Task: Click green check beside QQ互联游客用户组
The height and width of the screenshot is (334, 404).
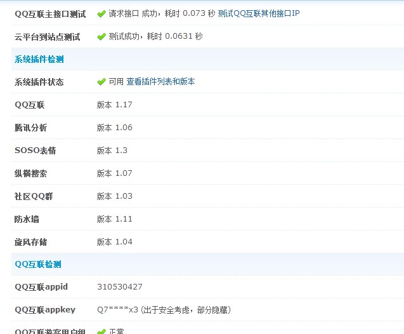Action: 101,331
